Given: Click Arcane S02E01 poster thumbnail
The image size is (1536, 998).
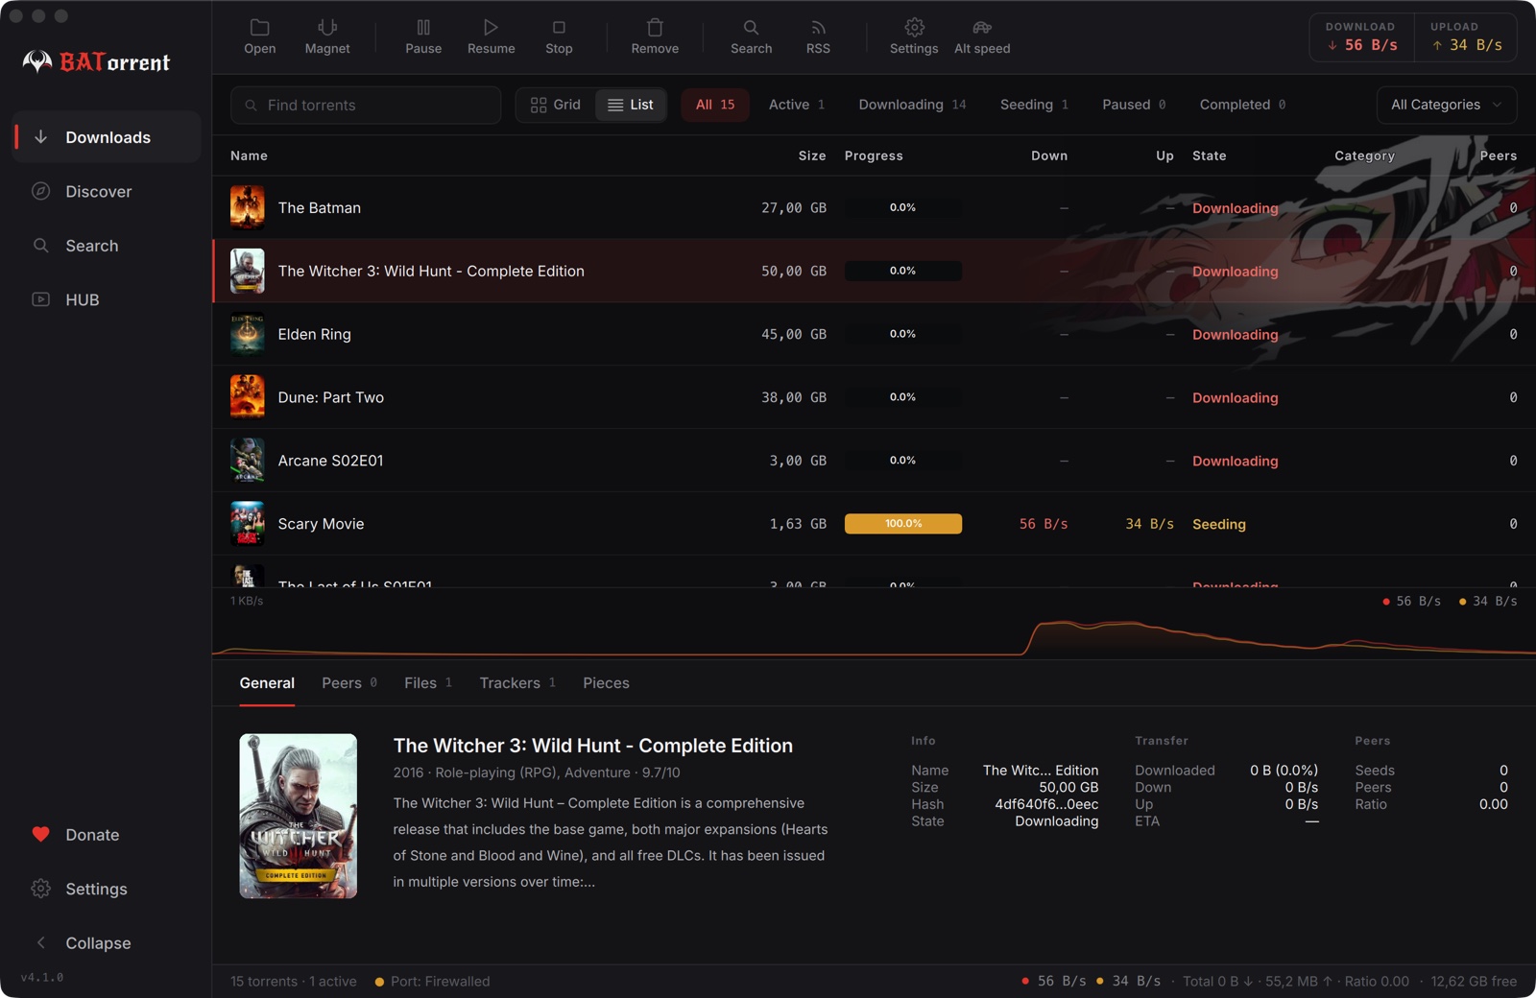Looking at the screenshot, I should click(x=247, y=461).
